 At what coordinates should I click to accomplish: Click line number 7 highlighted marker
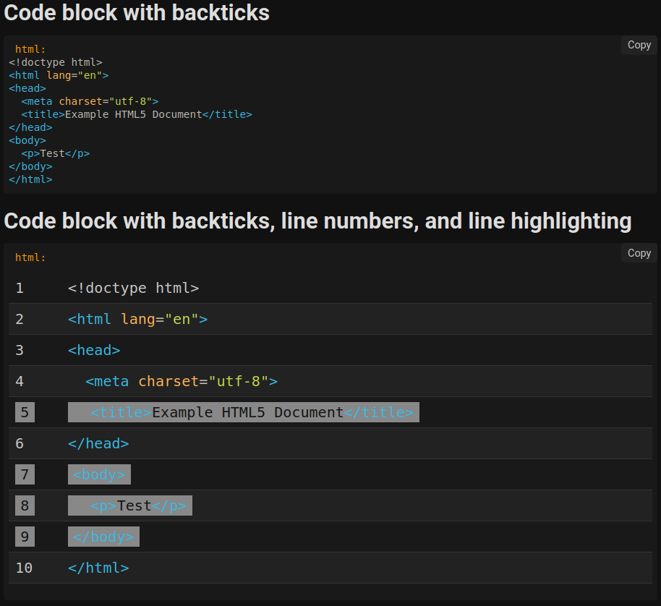tap(25, 474)
